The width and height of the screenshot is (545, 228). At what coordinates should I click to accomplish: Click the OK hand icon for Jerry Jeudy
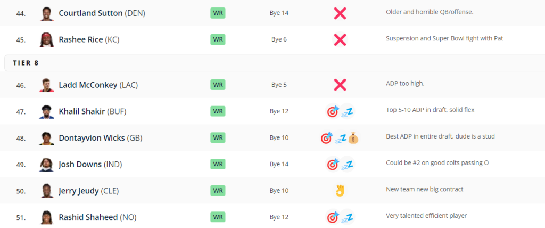(x=340, y=190)
